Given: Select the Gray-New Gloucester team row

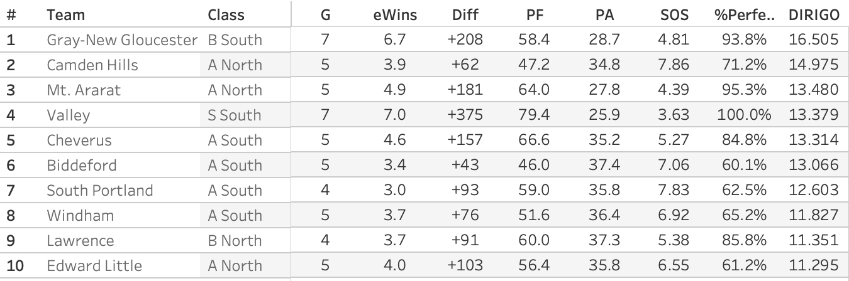Looking at the screenshot, I should pyautogui.click(x=122, y=40).
